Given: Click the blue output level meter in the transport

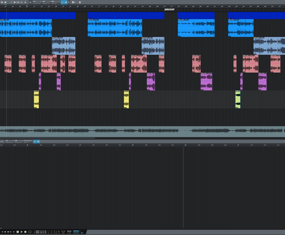Looking at the screenshot, I should click(77, 232).
